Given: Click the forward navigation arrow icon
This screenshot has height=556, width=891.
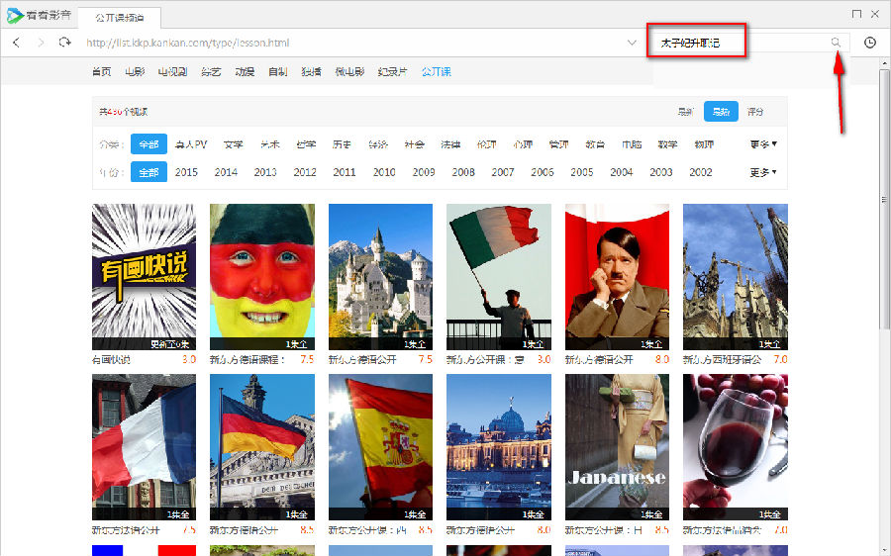Looking at the screenshot, I should point(41,43).
